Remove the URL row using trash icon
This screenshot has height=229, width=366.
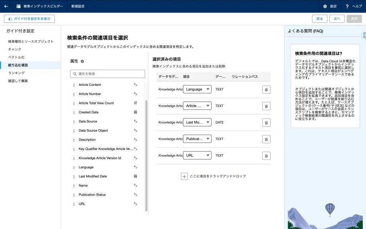266,156
